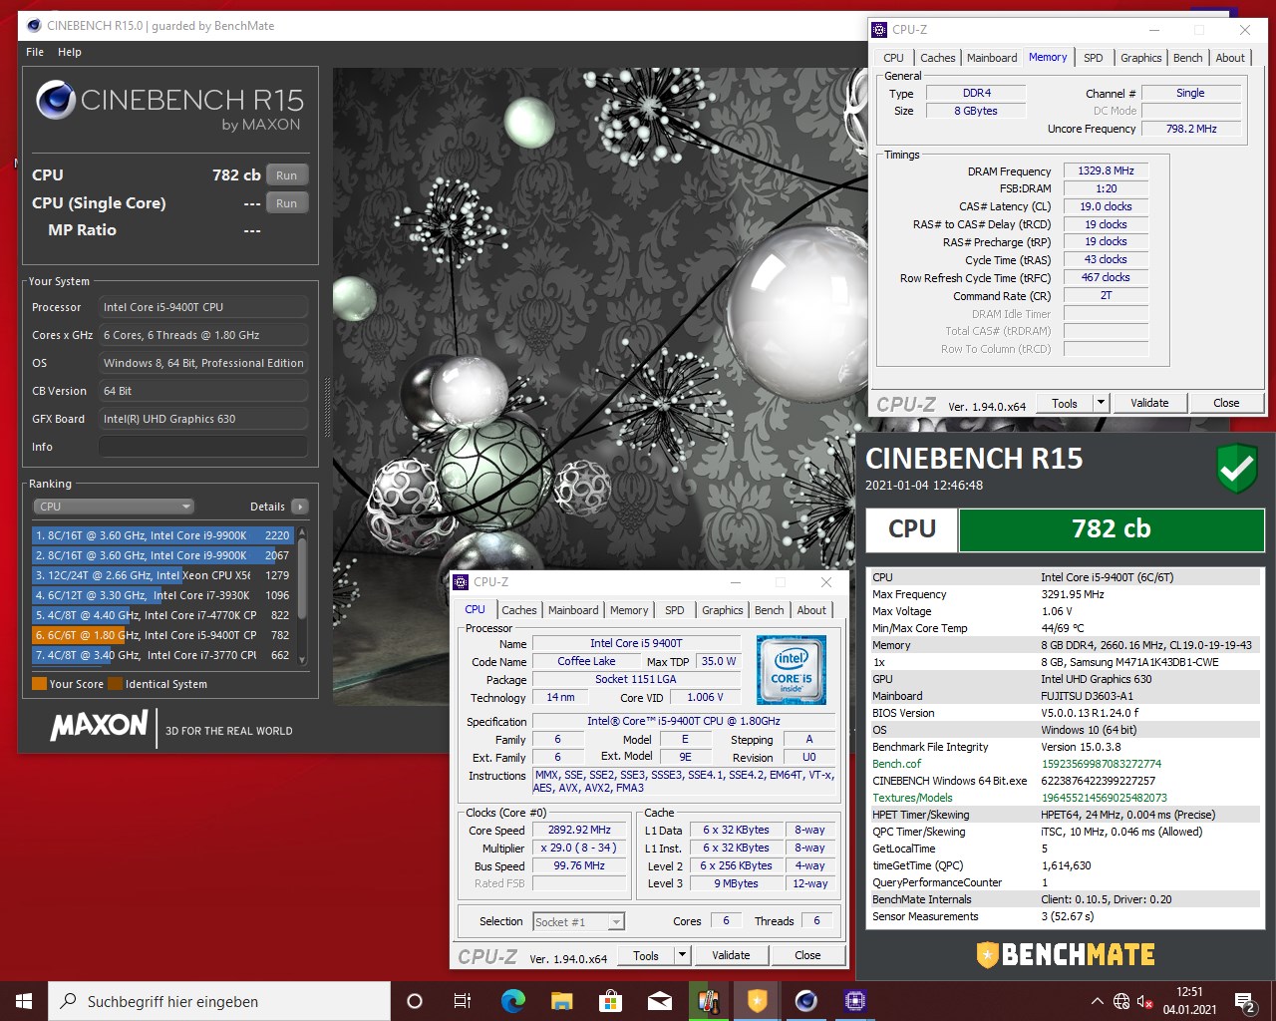Click the Windows taskbar search box
The width and height of the screenshot is (1276, 1021).
tap(219, 1001)
